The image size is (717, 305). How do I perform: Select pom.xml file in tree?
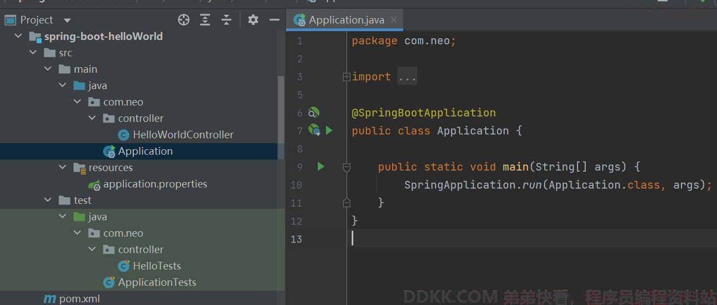[79, 299]
